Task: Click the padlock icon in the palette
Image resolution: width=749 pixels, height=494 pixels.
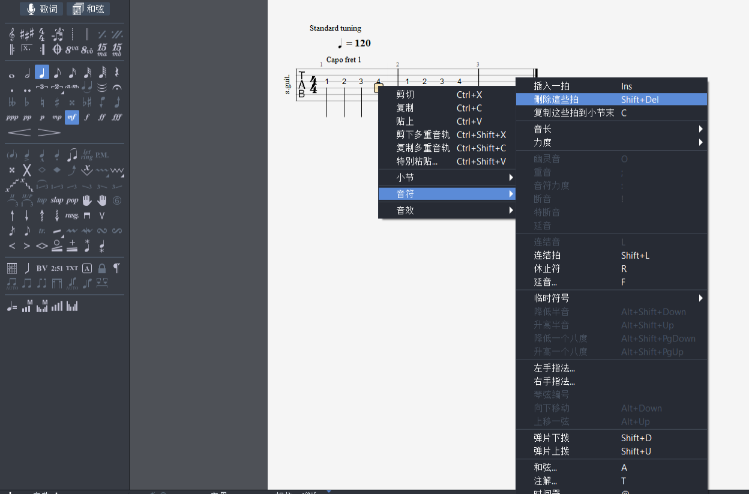Action: [102, 268]
